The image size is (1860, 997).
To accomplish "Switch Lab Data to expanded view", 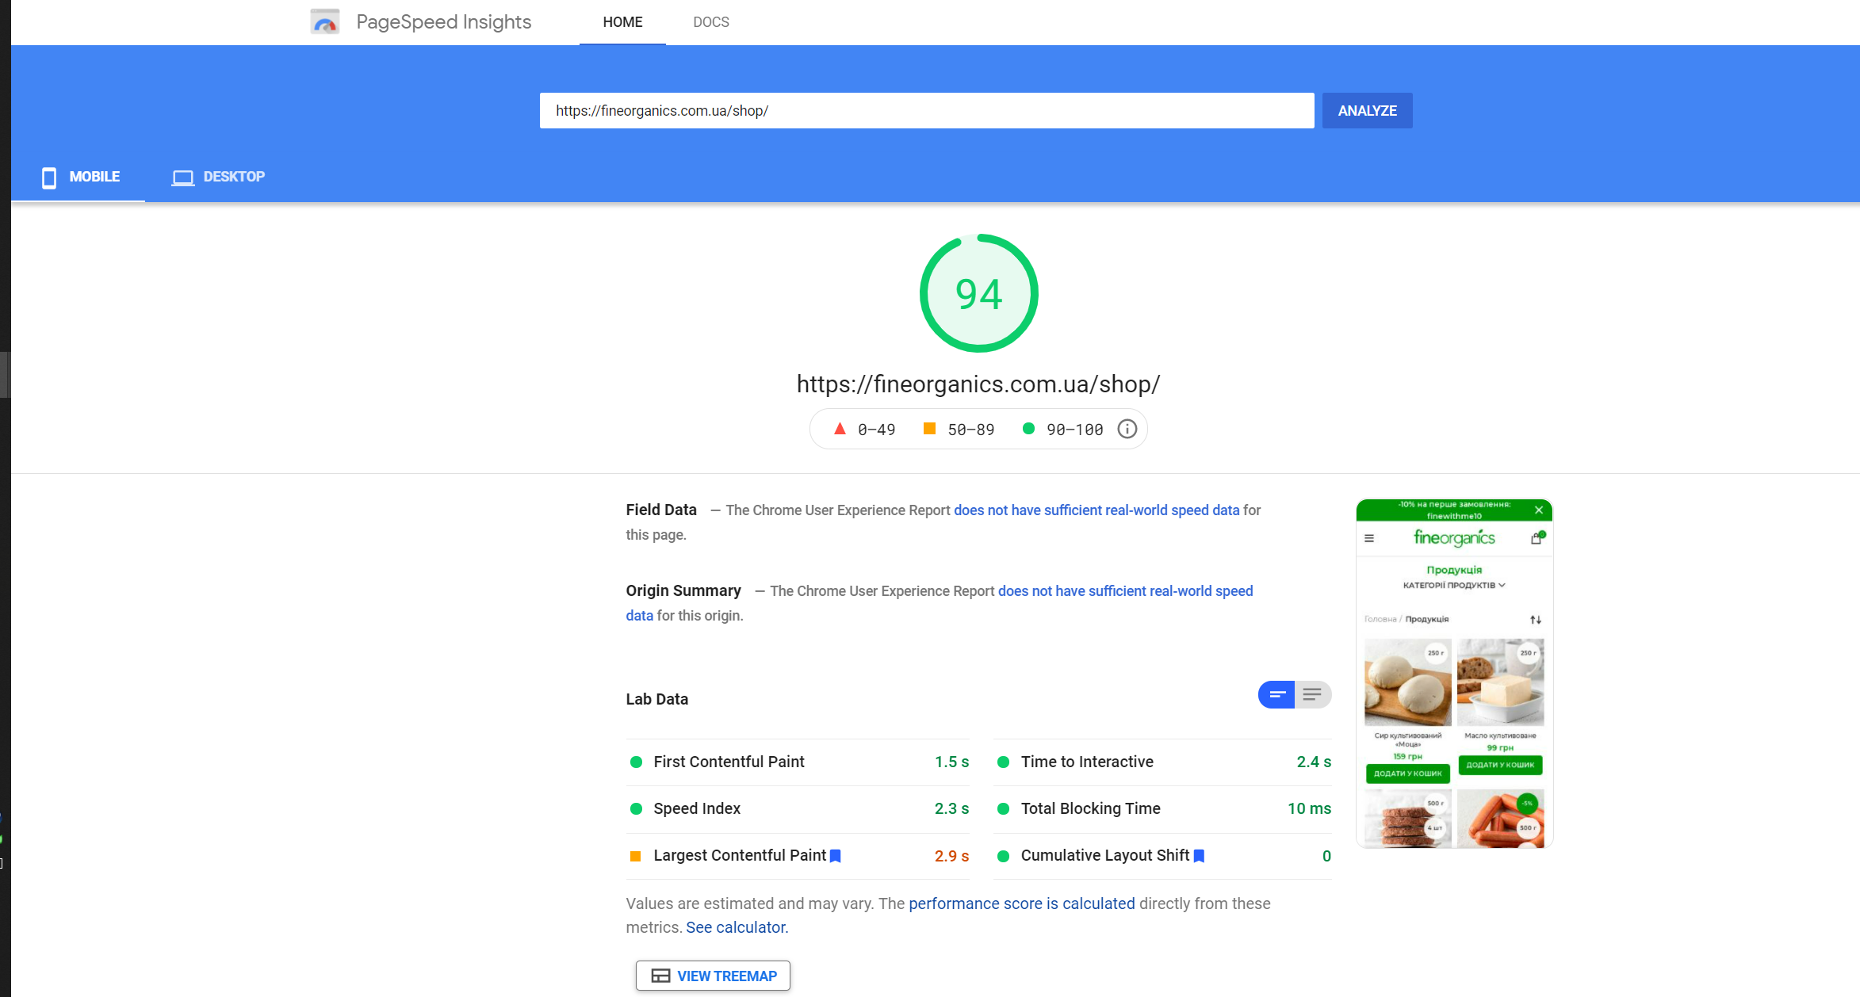I will [1312, 695].
